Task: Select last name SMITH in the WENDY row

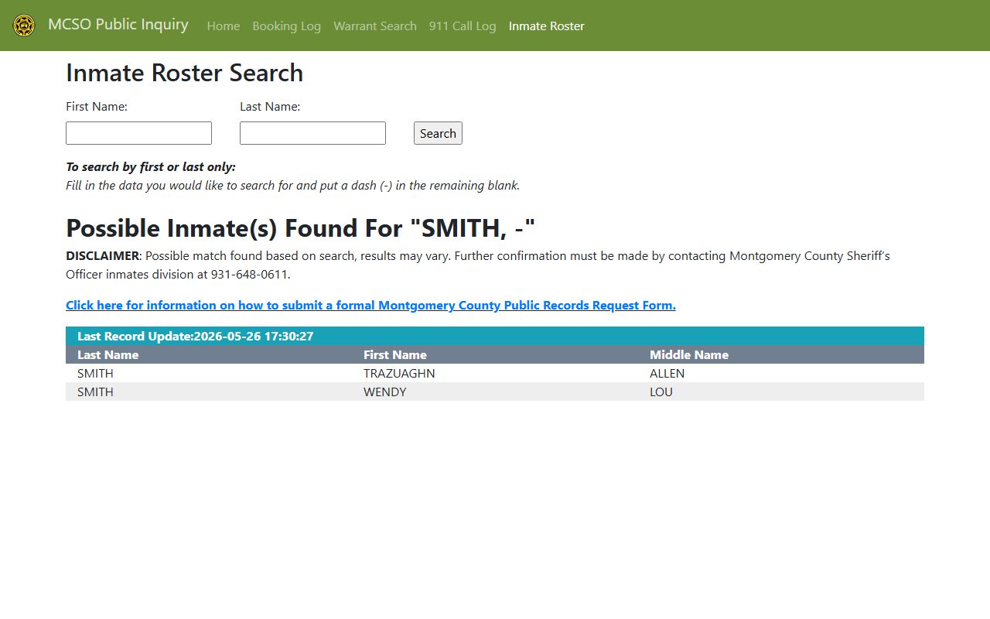Action: (x=95, y=392)
